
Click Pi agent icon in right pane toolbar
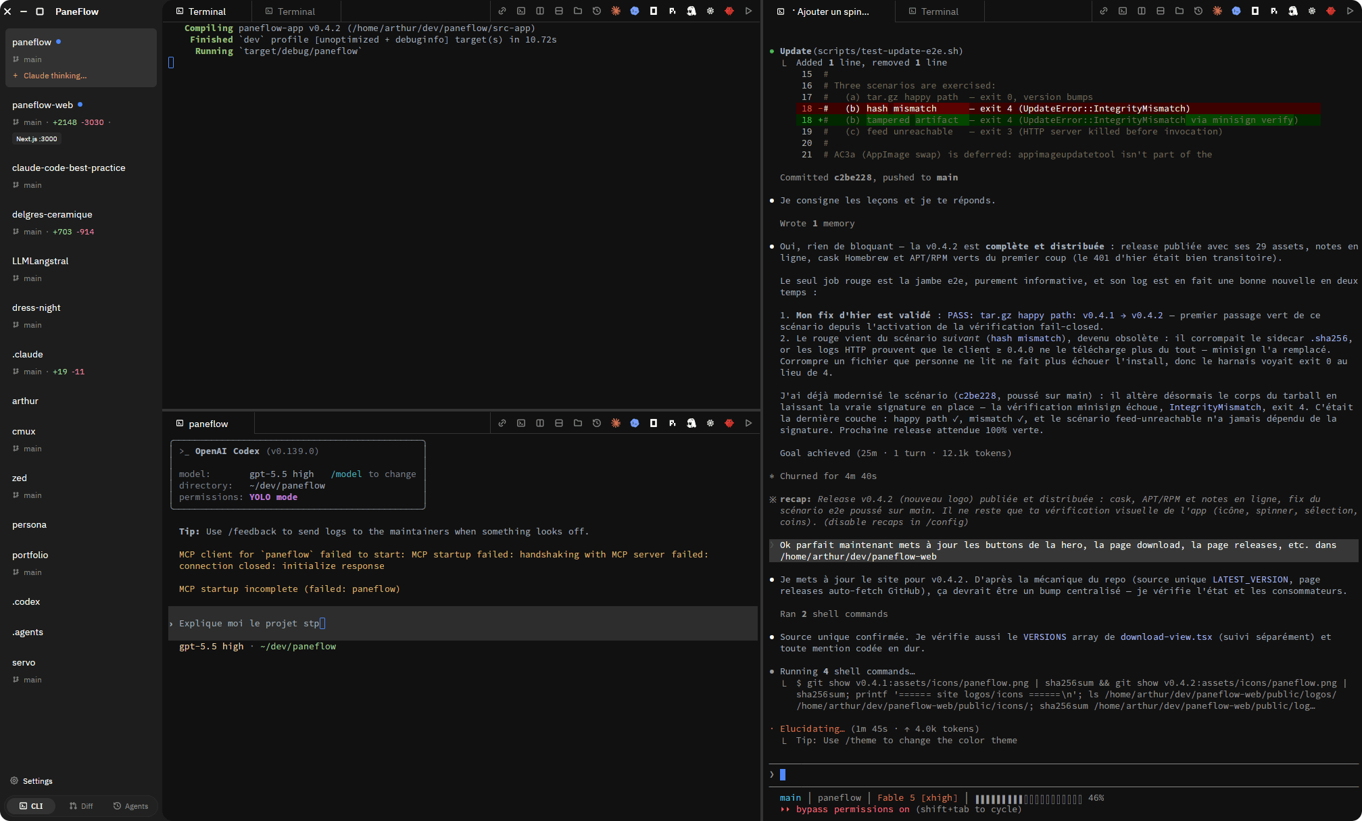click(1274, 11)
